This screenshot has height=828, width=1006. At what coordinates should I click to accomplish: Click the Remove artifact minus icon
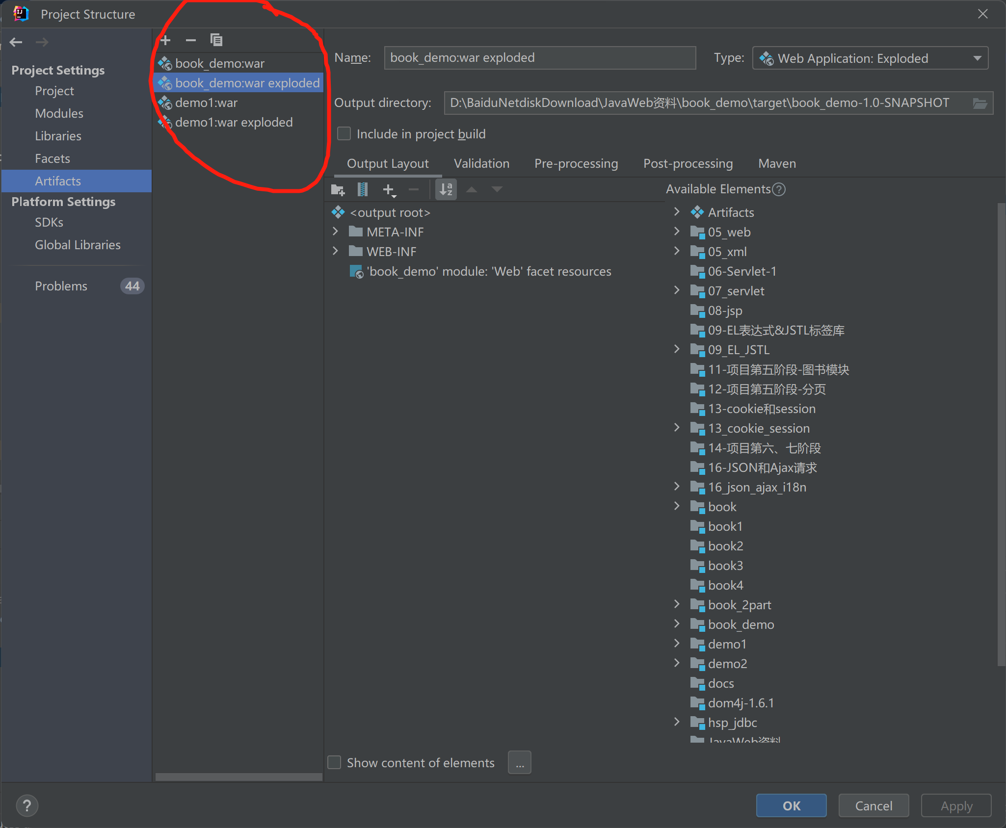(x=191, y=40)
